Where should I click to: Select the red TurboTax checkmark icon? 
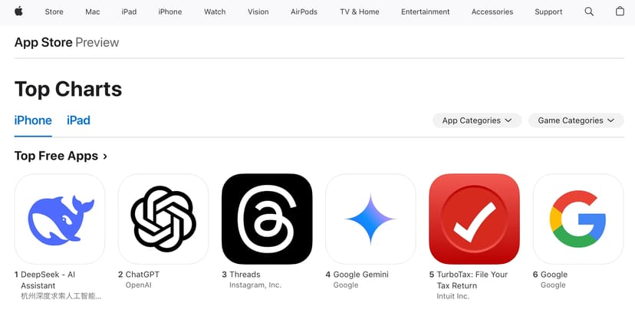click(474, 219)
